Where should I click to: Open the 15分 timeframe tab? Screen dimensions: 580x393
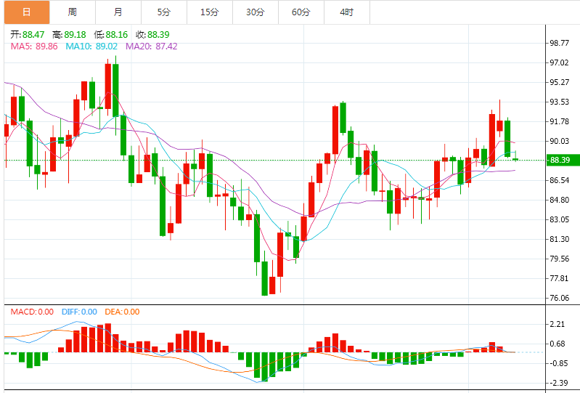(210, 12)
